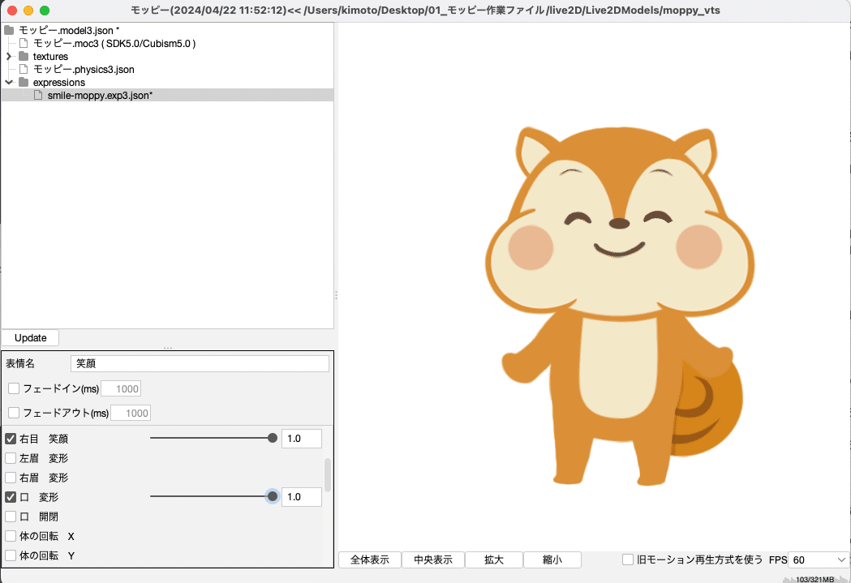The image size is (851, 583).
Task: Click the モッピー.physics3.json file icon
Action: point(24,70)
